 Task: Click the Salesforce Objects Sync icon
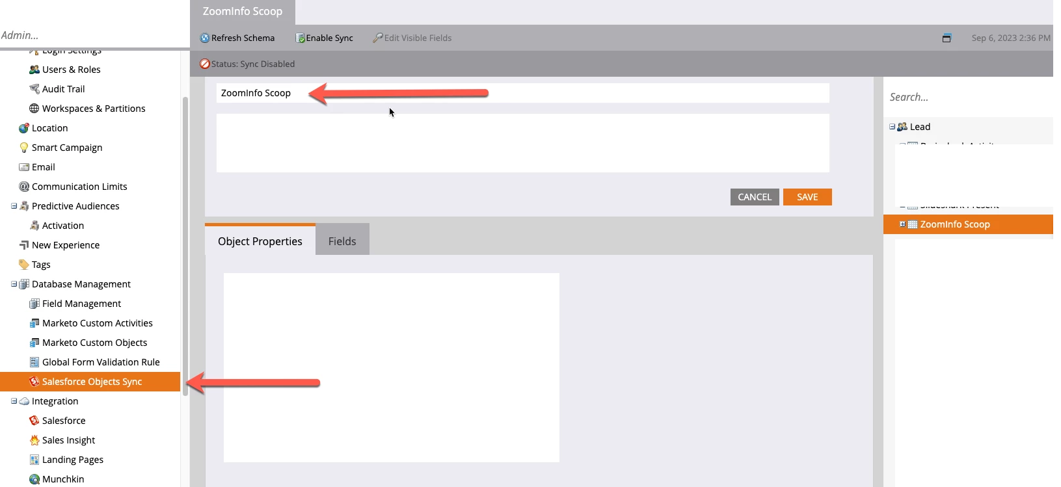click(34, 382)
